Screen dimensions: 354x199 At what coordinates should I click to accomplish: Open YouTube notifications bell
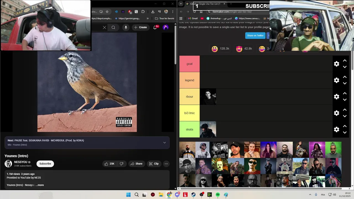(155, 27)
